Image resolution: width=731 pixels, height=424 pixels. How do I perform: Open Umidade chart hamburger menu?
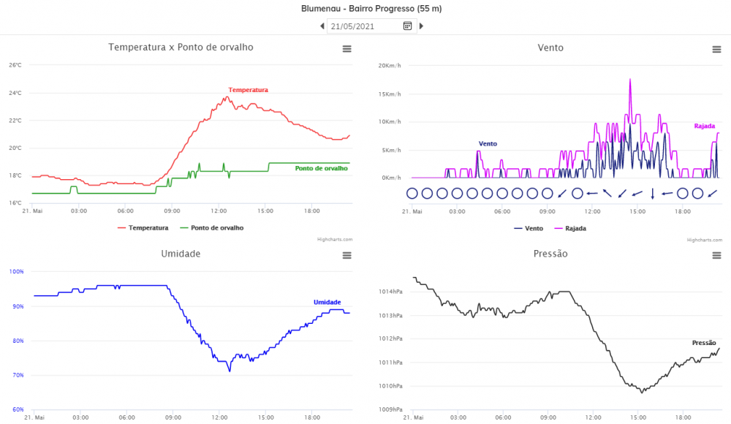347,255
